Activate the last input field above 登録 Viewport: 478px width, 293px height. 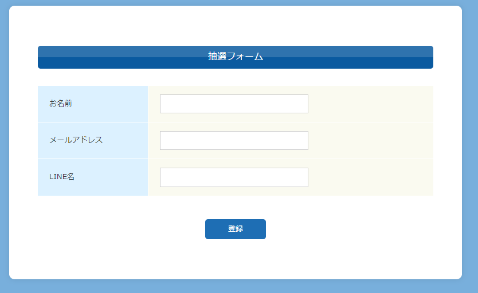click(x=234, y=177)
